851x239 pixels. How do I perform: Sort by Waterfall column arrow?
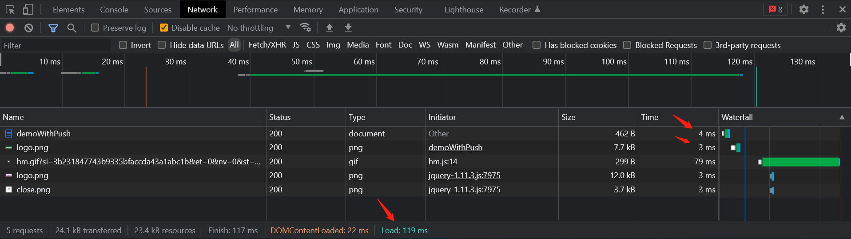[x=842, y=117]
